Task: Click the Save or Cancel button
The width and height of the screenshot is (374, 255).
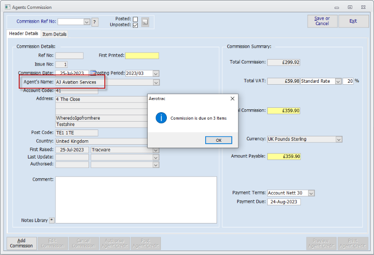Action: pyautogui.click(x=322, y=21)
